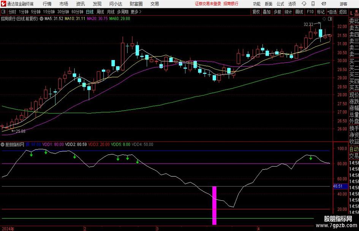
Task: Click the VDD4: 50.00 label
Action: (x=142, y=145)
